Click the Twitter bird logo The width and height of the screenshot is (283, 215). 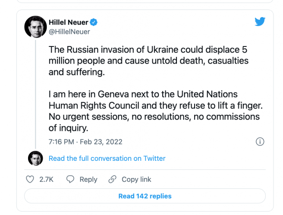click(259, 22)
